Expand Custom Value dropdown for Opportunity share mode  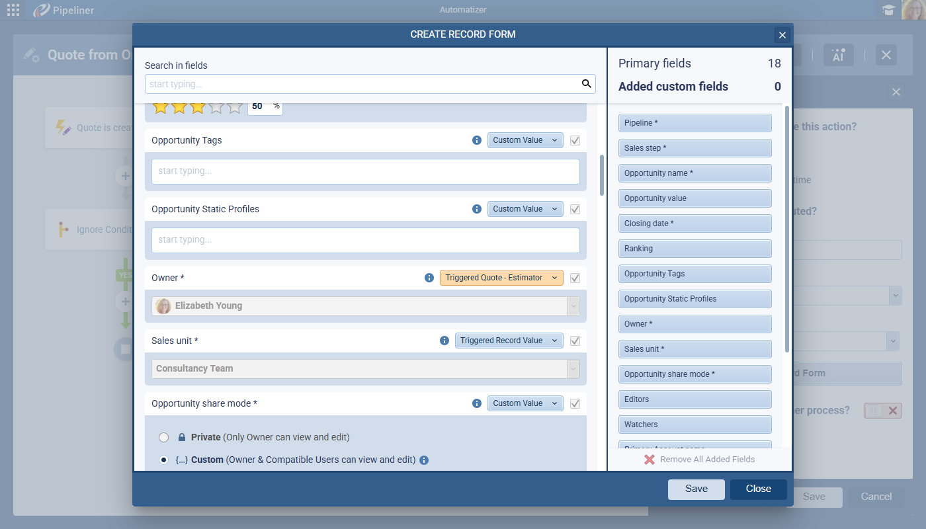[x=525, y=403]
